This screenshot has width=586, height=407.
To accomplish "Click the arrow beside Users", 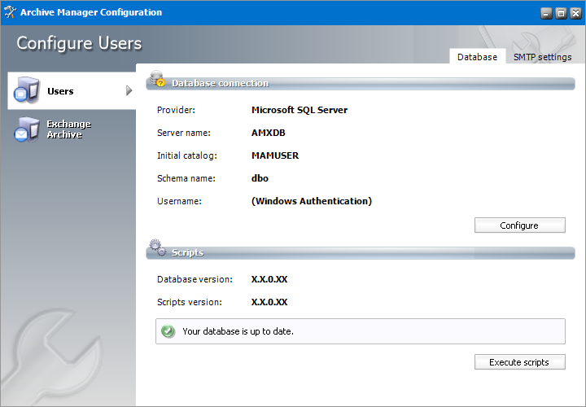I will [129, 90].
